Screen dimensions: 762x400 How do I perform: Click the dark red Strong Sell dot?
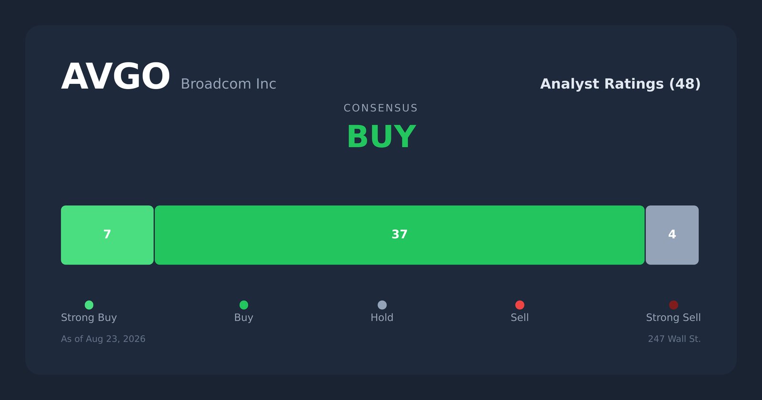coord(673,305)
